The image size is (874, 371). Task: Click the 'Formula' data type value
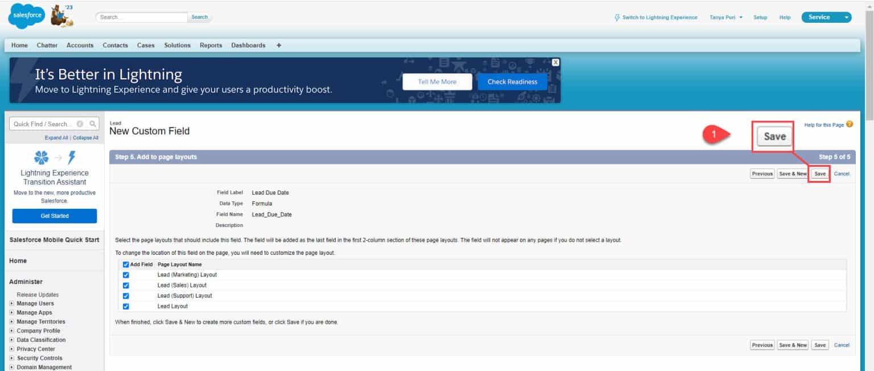pos(262,204)
